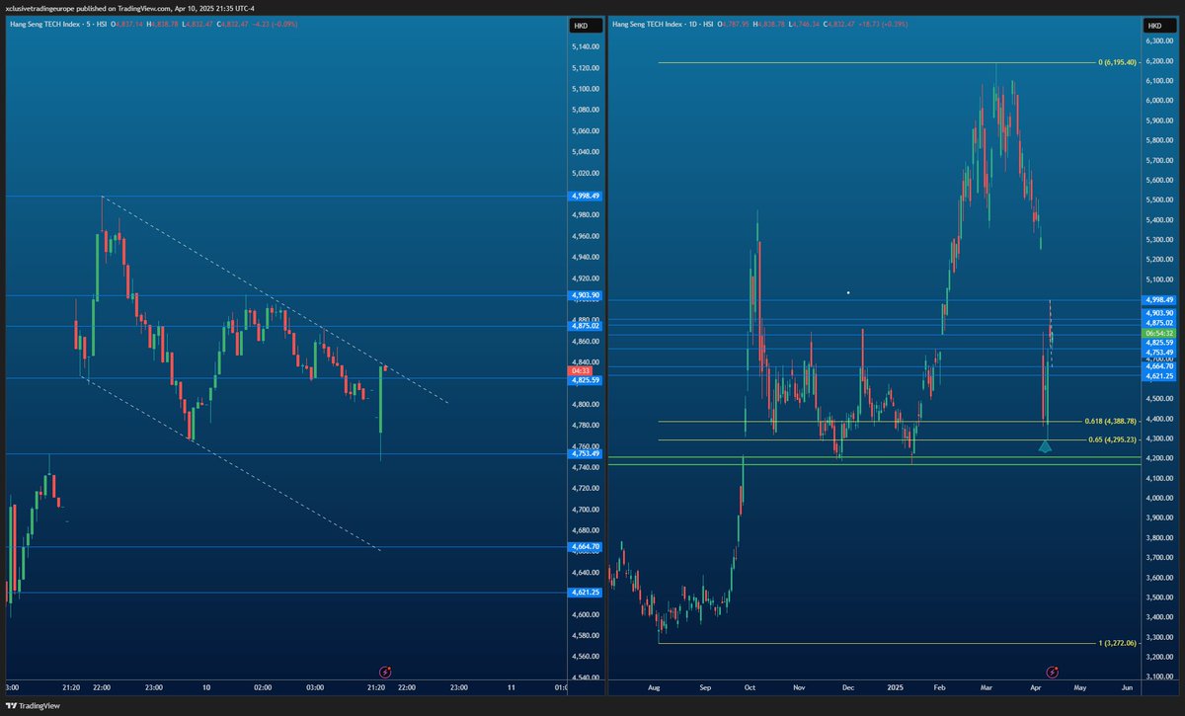The width and height of the screenshot is (1185, 716).
Task: Select the 4,621.25 price label on the 1D chart
Action: 1157,376
